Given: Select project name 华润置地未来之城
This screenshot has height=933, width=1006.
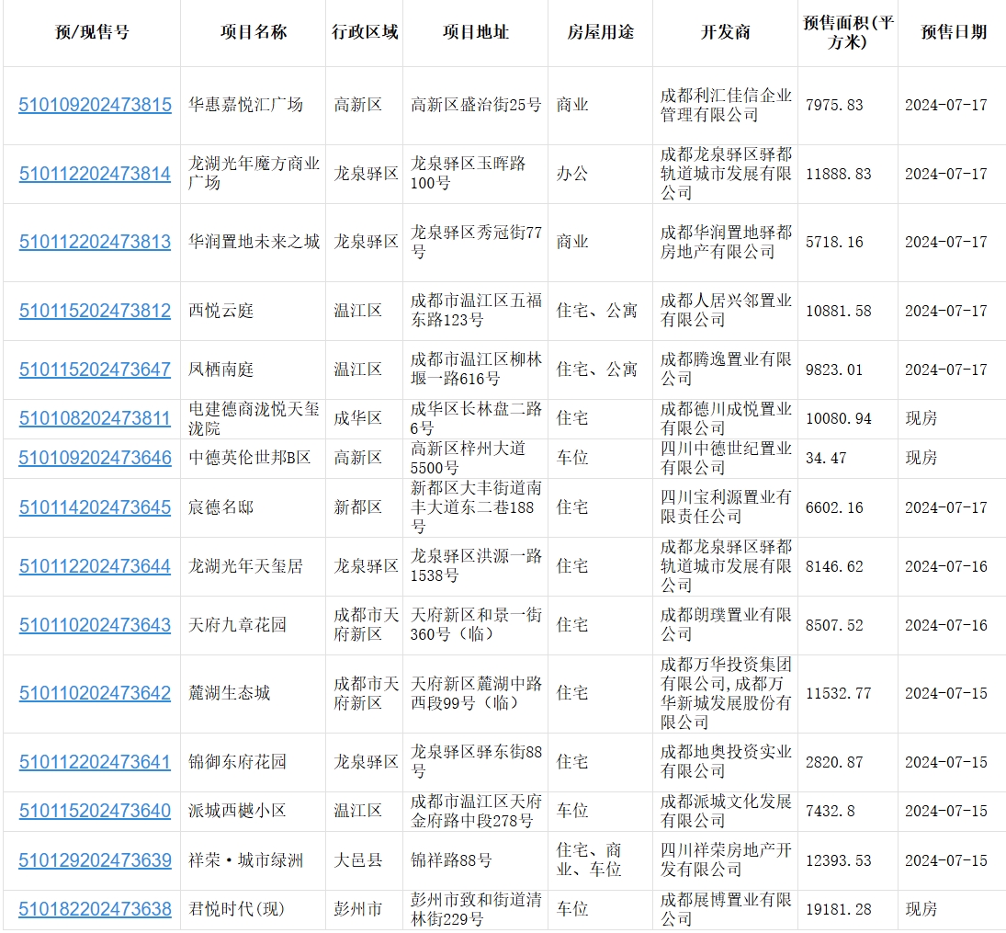Looking at the screenshot, I should tap(254, 242).
